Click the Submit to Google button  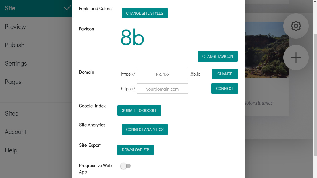[139, 110]
